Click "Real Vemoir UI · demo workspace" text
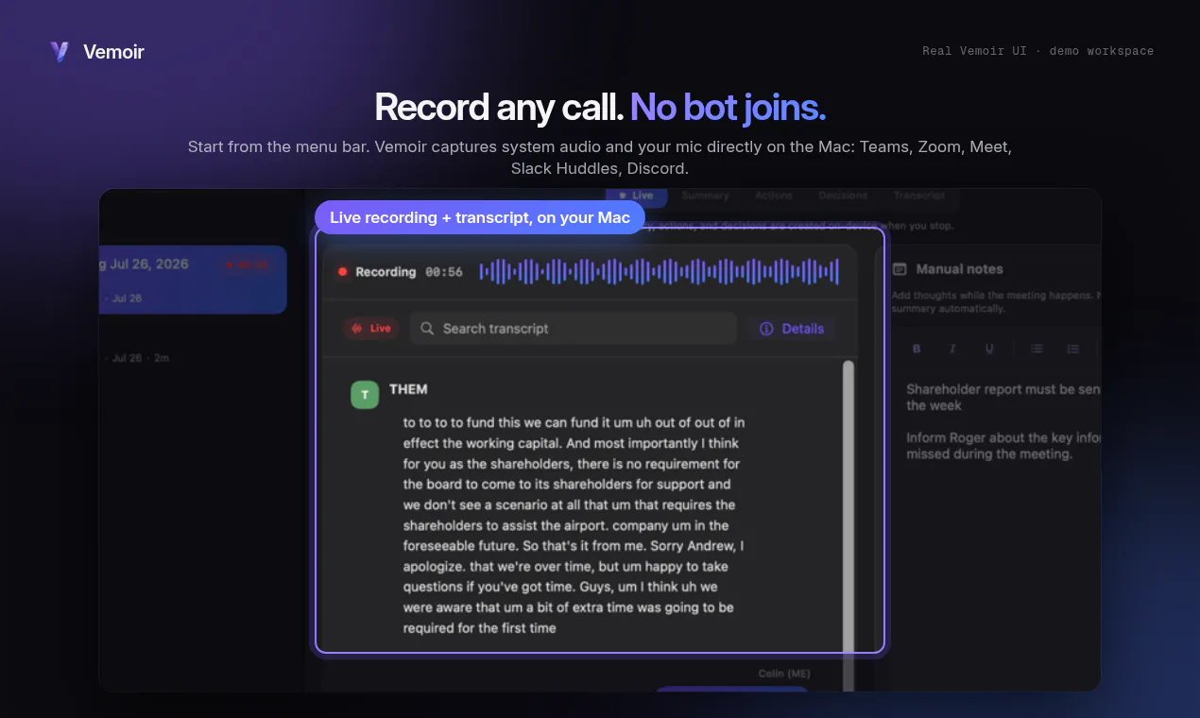This screenshot has width=1200, height=718. [x=1037, y=51]
